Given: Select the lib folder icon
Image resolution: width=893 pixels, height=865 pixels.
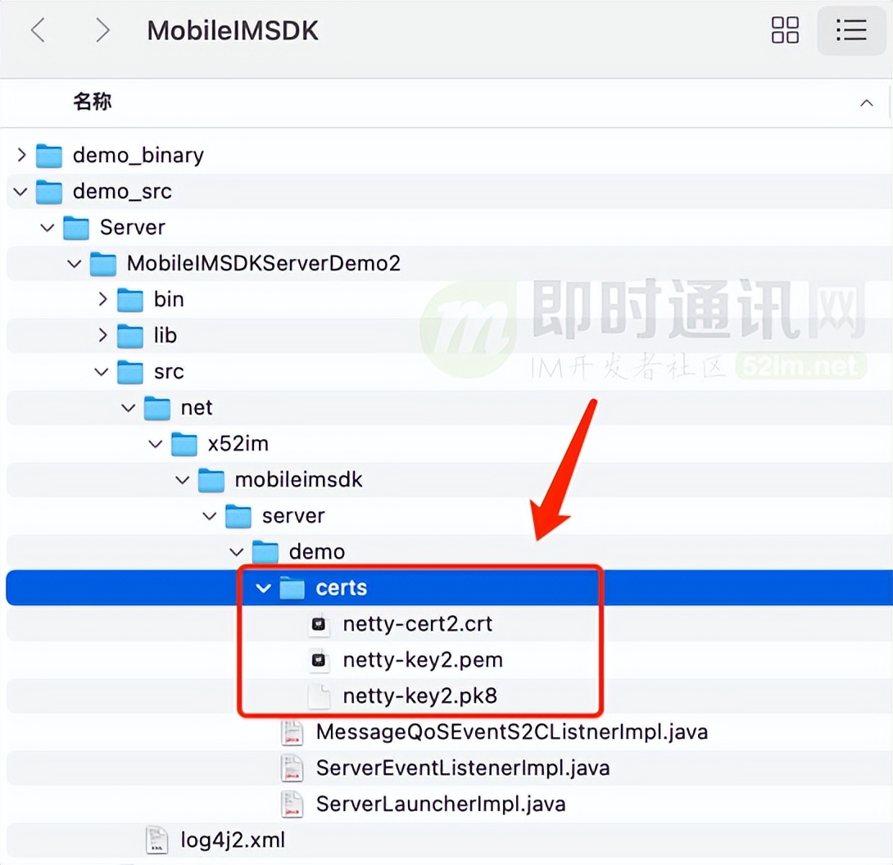Looking at the screenshot, I should [x=129, y=335].
